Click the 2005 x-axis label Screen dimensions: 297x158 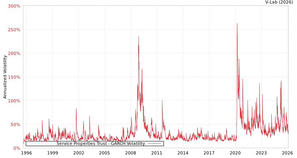pos(105,153)
